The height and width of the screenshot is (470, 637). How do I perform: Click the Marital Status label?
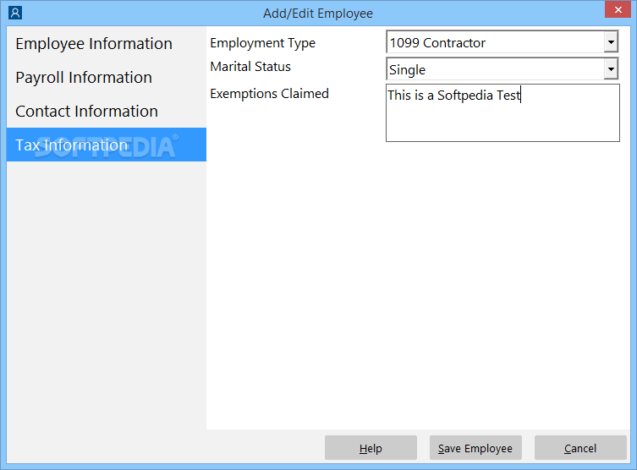coord(250,67)
